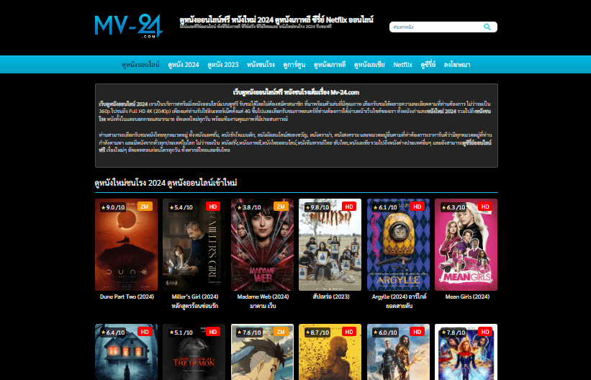Image resolution: width=591 pixels, height=380 pixels.
Task: Open the MV-24.com logo home link
Action: click(x=129, y=26)
